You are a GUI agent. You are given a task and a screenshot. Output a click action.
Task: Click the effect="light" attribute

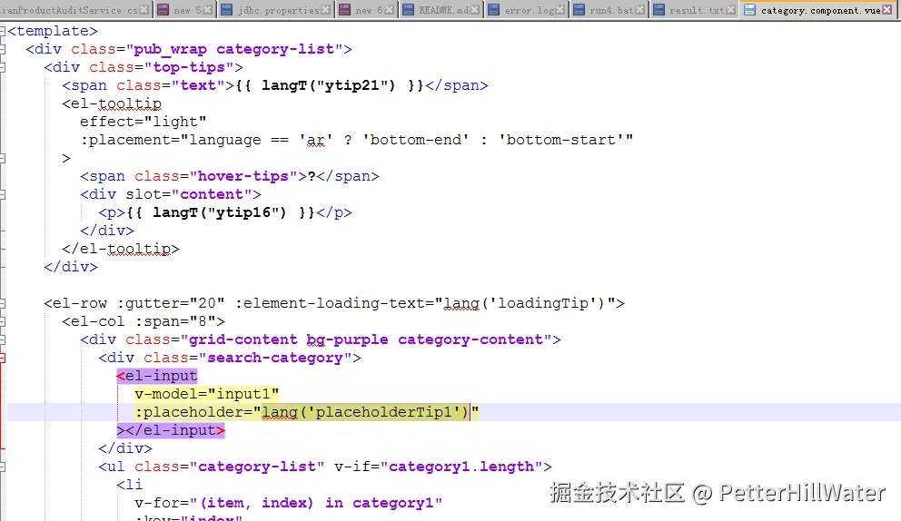144,122
